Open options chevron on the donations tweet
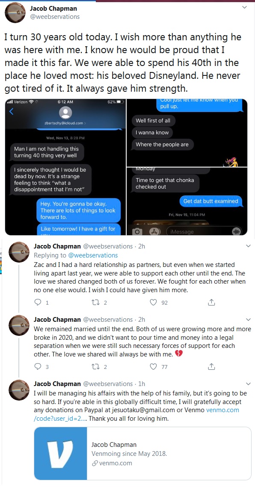255x497 pixels. point(248,383)
